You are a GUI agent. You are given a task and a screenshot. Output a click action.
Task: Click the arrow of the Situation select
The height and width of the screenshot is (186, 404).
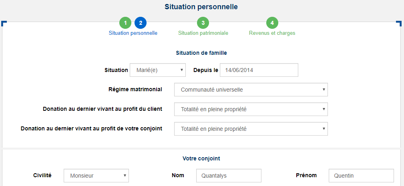pyautogui.click(x=181, y=70)
